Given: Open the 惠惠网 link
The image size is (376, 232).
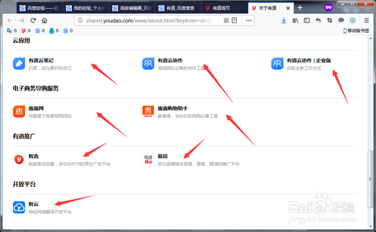Looking at the screenshot, I should 36,108.
